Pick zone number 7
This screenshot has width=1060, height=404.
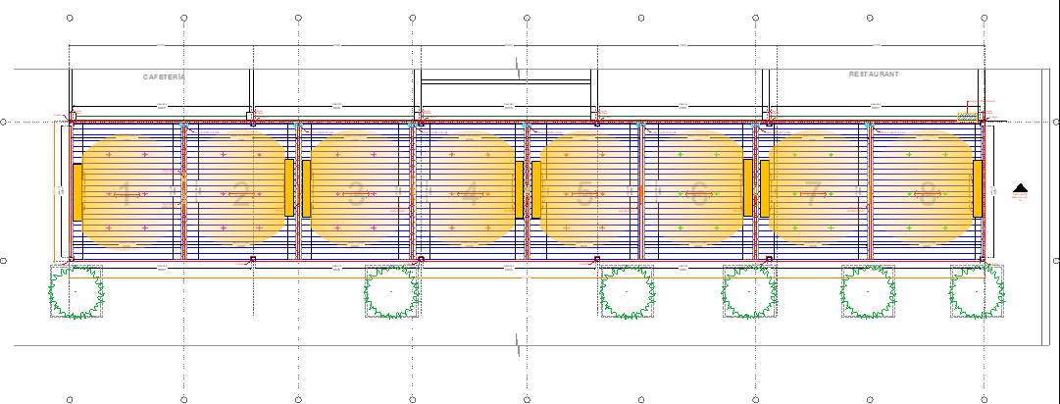click(x=813, y=196)
